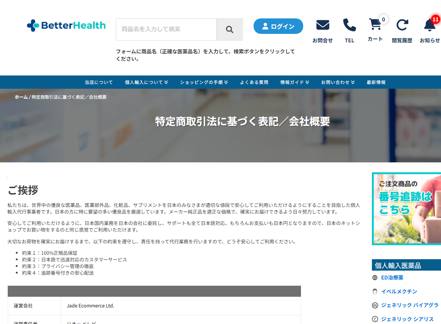Click the カート label text

tap(375, 39)
